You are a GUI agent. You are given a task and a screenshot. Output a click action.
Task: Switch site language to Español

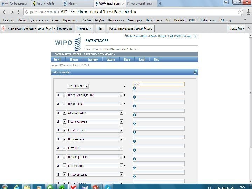pyautogui.click(x=154, y=36)
